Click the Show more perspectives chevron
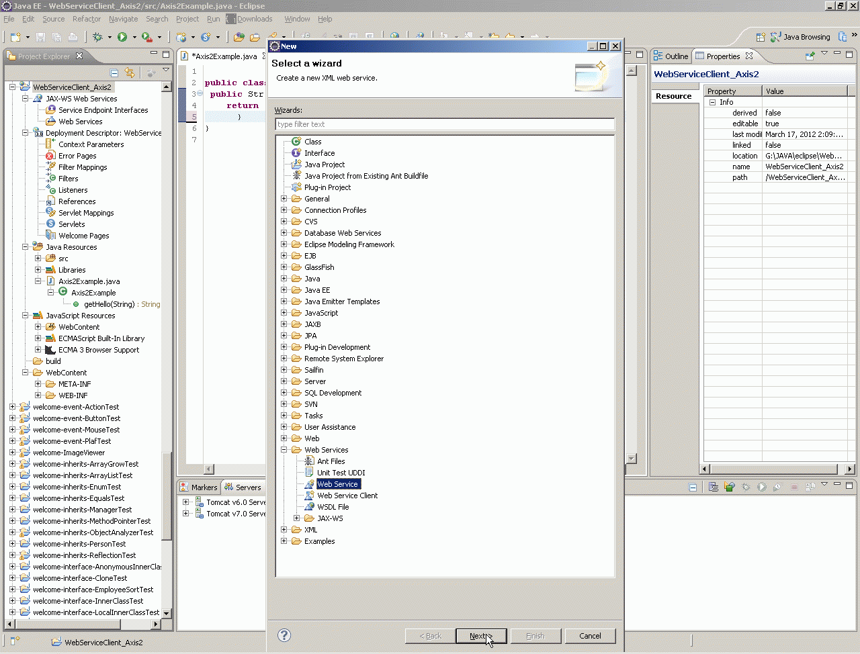This screenshot has height=654, width=860. pos(855,36)
